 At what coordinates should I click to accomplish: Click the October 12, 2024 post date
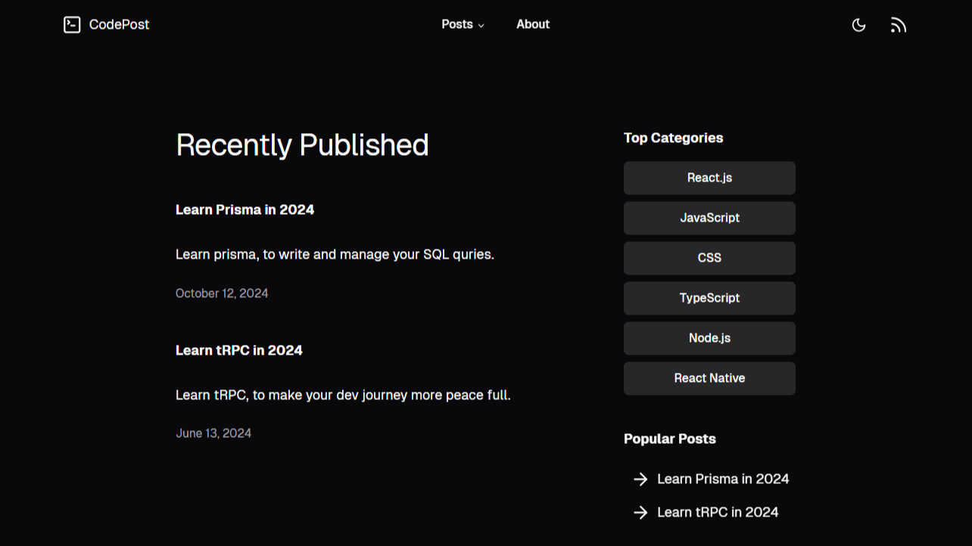pyautogui.click(x=222, y=293)
